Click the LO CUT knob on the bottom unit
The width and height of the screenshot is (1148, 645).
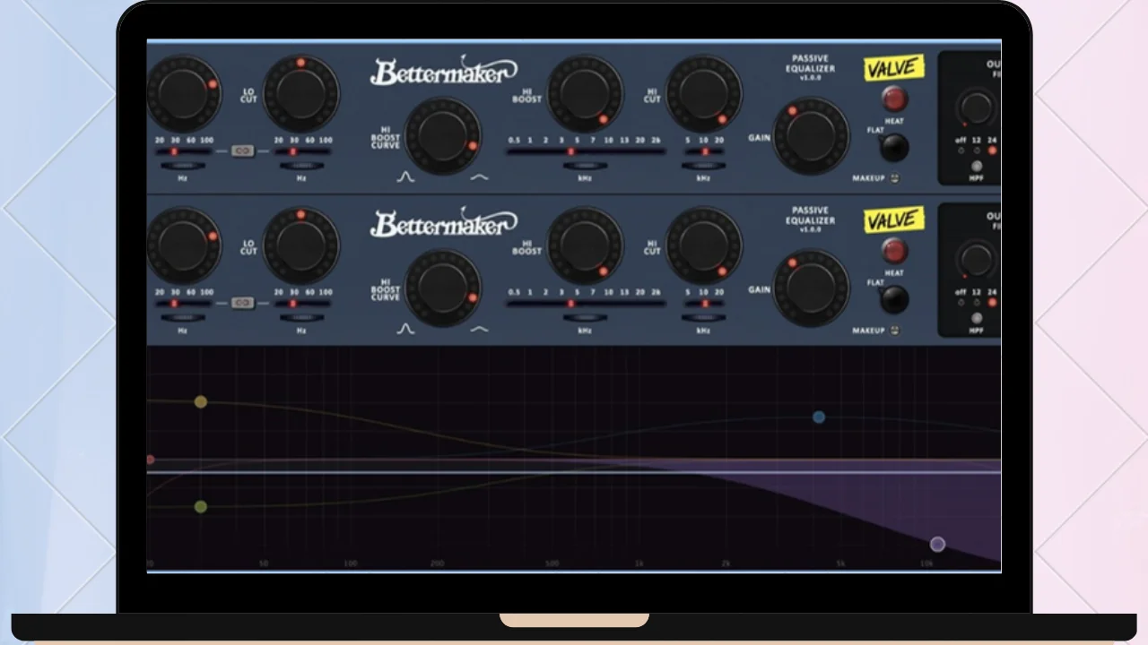(x=300, y=245)
